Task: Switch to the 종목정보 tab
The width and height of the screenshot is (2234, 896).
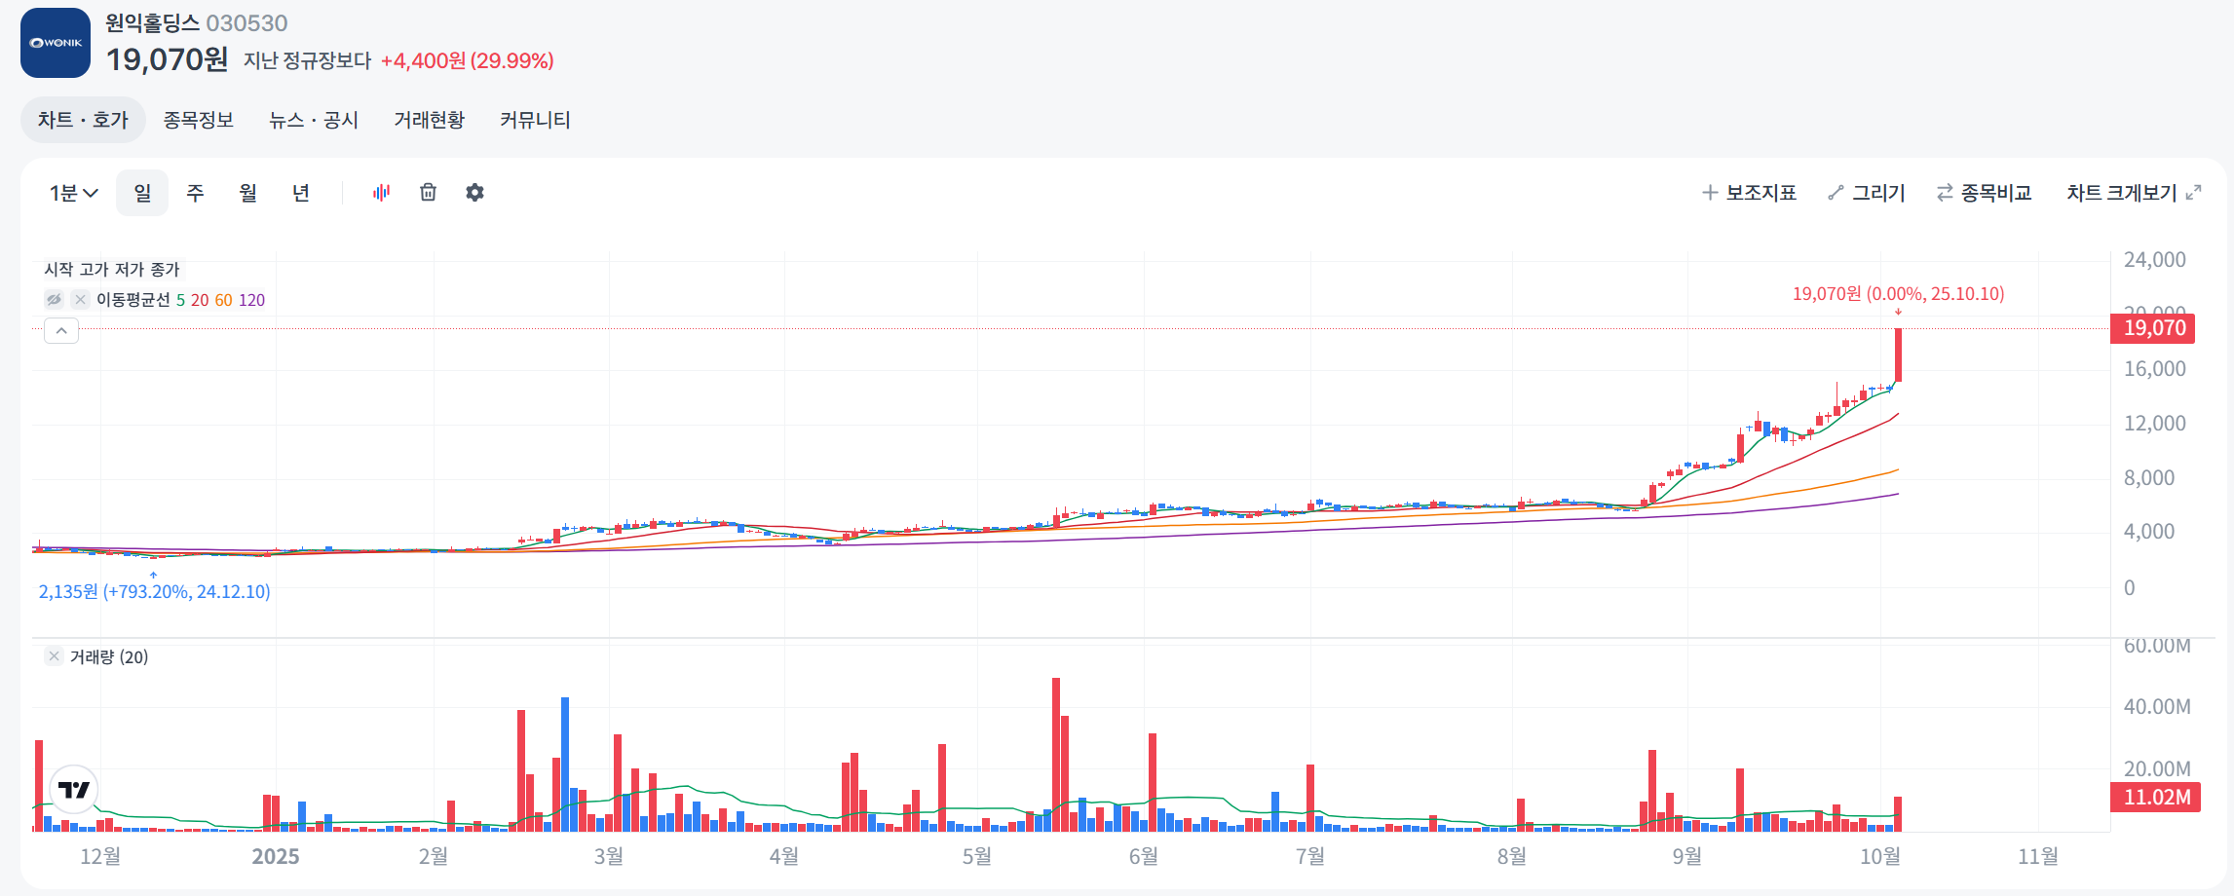Action: pyautogui.click(x=198, y=120)
